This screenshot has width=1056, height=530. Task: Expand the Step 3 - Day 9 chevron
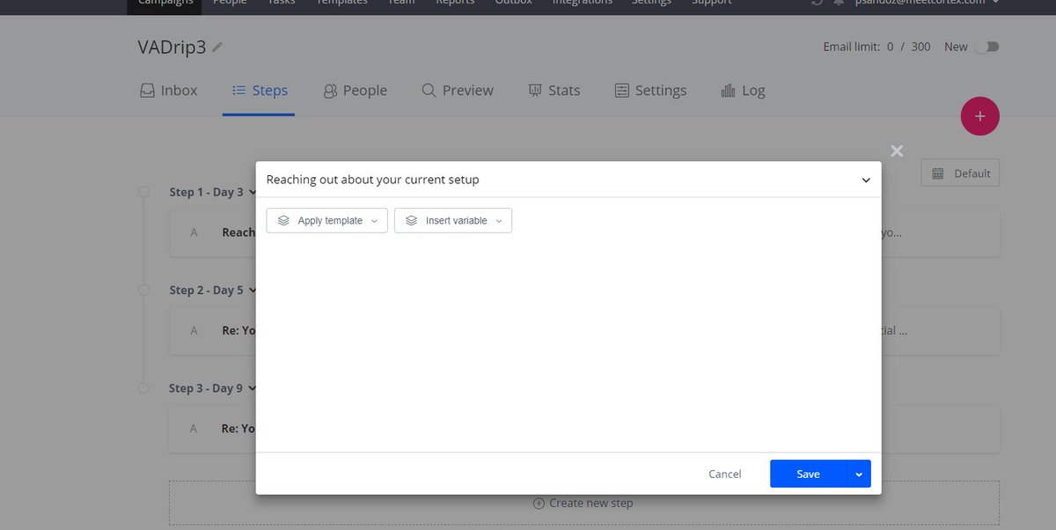(253, 388)
